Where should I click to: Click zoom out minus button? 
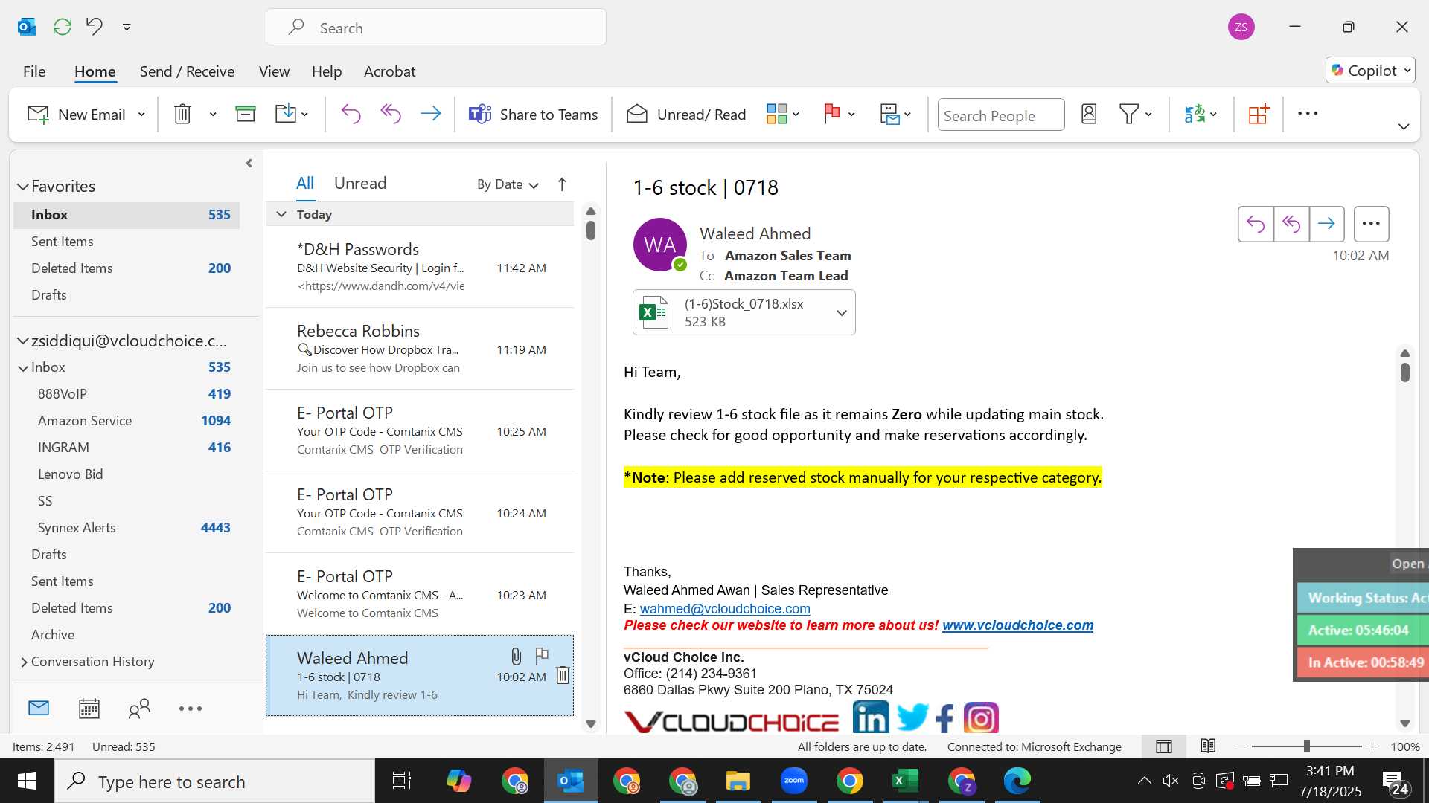[x=1241, y=746]
